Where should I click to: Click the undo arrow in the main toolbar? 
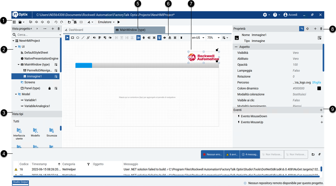coord(56,22)
